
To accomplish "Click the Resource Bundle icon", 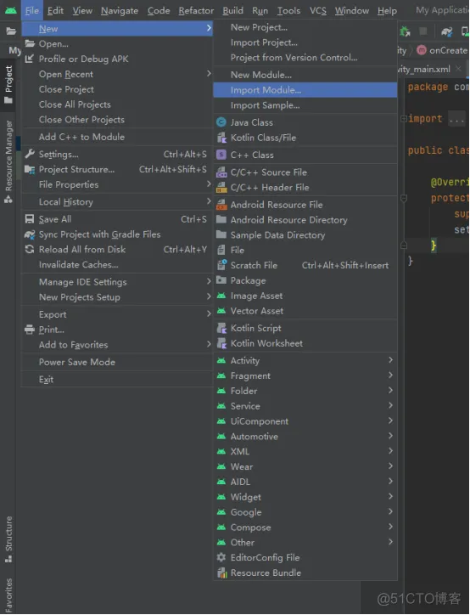I will coord(221,573).
